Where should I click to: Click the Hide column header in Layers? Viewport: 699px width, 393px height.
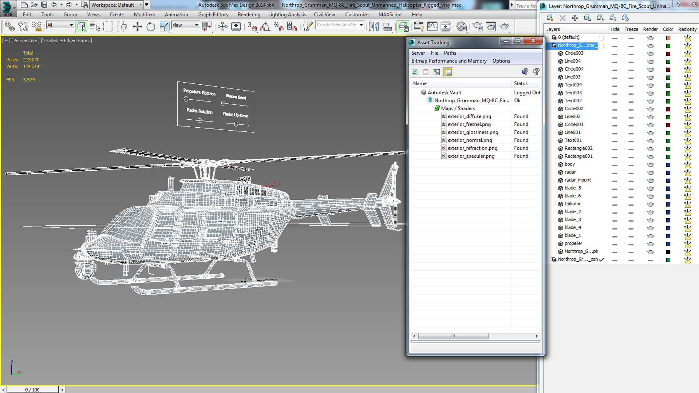pyautogui.click(x=615, y=29)
